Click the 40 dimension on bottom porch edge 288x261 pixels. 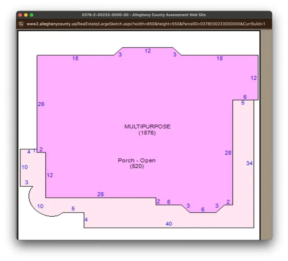(169, 224)
